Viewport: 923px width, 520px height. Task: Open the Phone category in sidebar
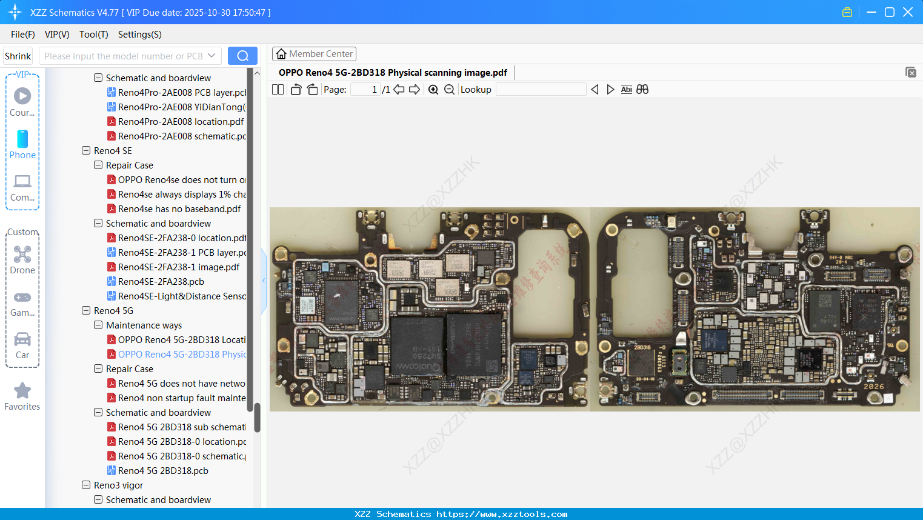click(x=22, y=145)
